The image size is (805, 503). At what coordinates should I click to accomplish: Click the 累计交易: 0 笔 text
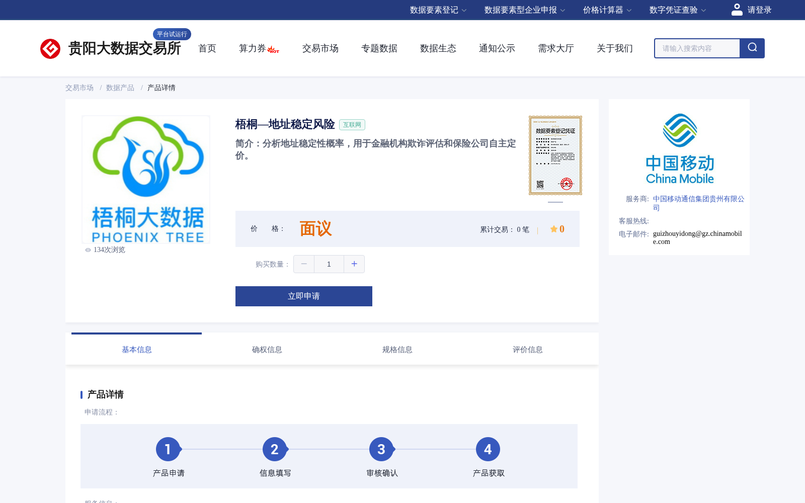(505, 230)
